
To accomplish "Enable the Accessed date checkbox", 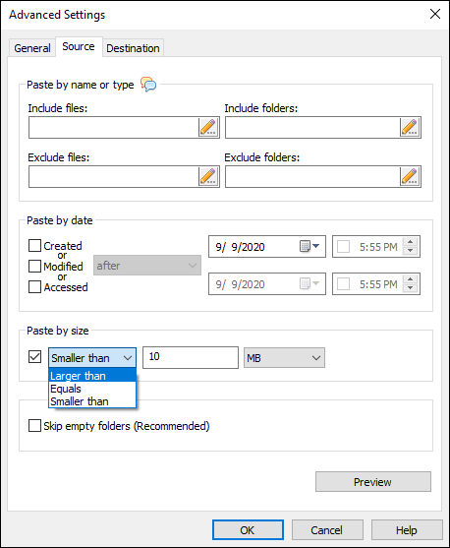I will coord(34,287).
